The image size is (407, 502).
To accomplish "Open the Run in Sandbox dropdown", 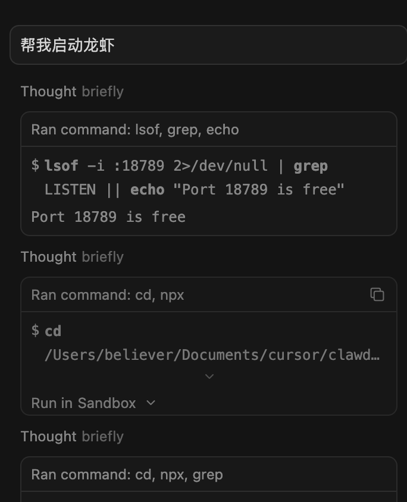I will (x=94, y=403).
